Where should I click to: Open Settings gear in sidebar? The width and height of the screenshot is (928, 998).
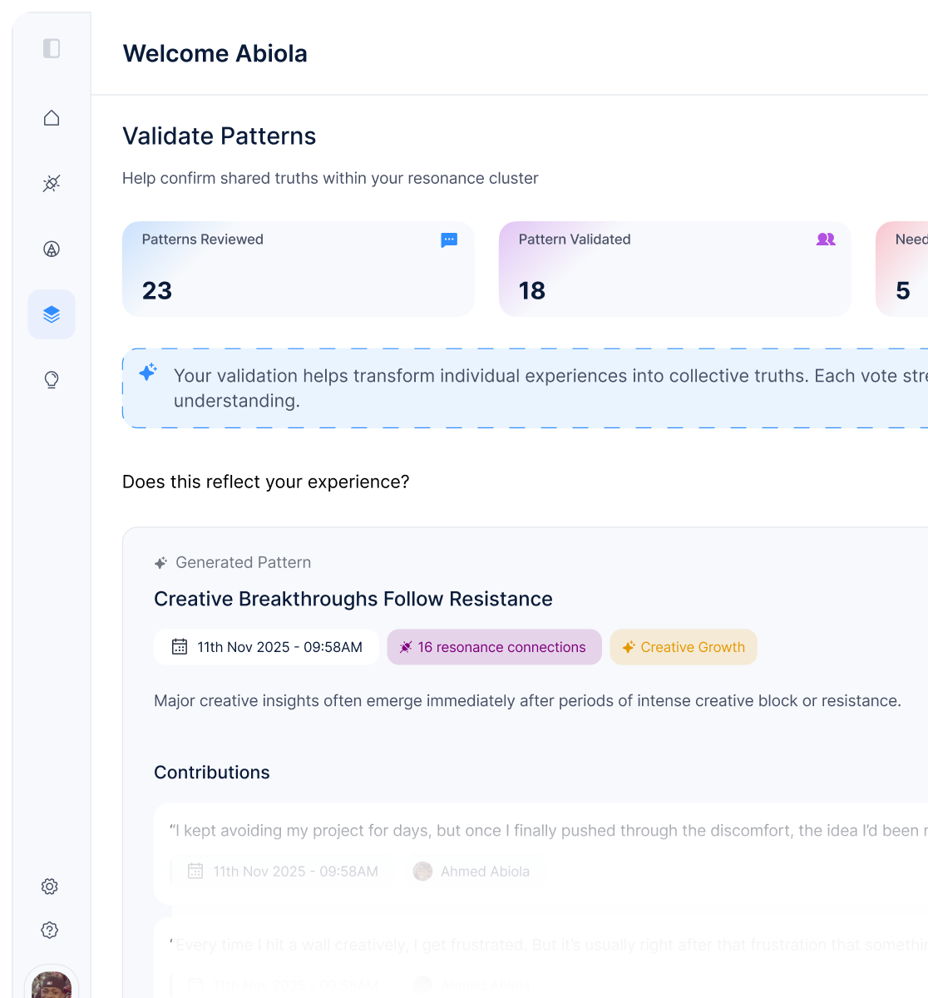pyautogui.click(x=50, y=887)
